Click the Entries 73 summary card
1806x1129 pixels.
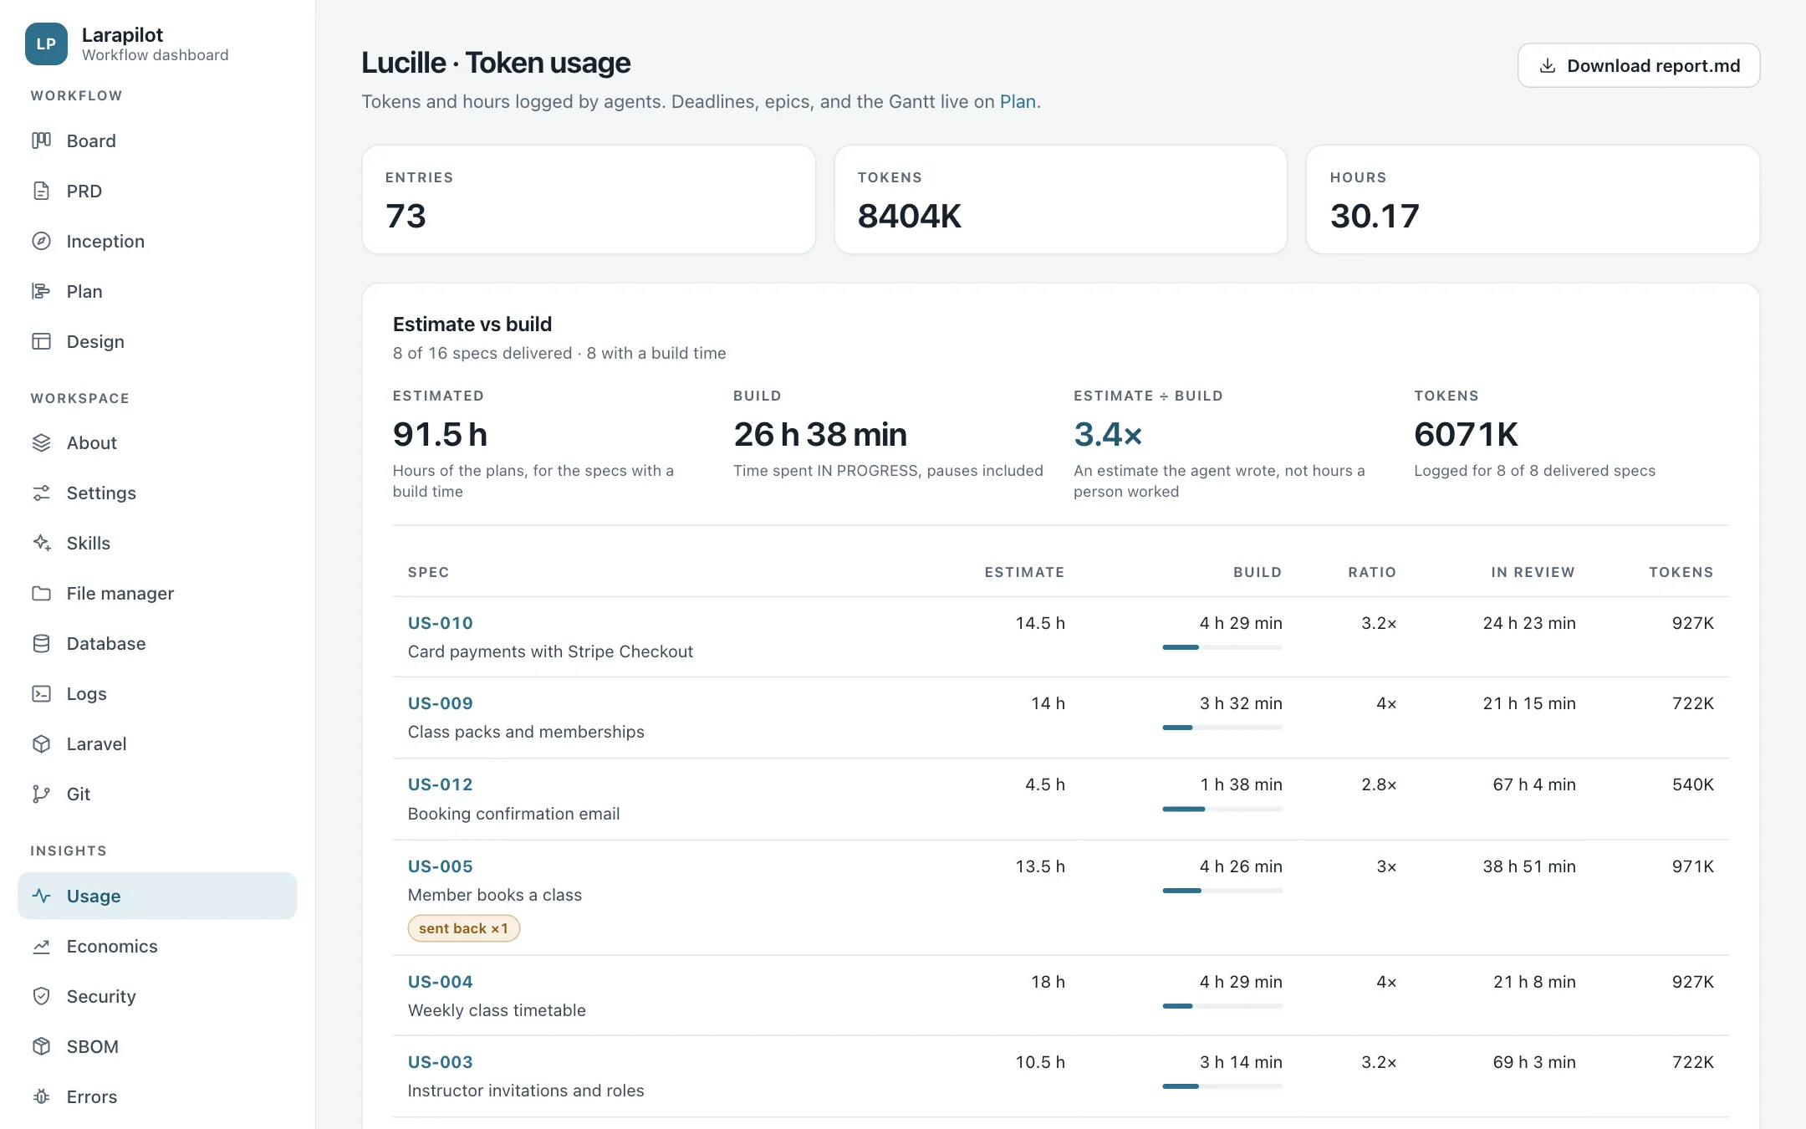pyautogui.click(x=589, y=200)
